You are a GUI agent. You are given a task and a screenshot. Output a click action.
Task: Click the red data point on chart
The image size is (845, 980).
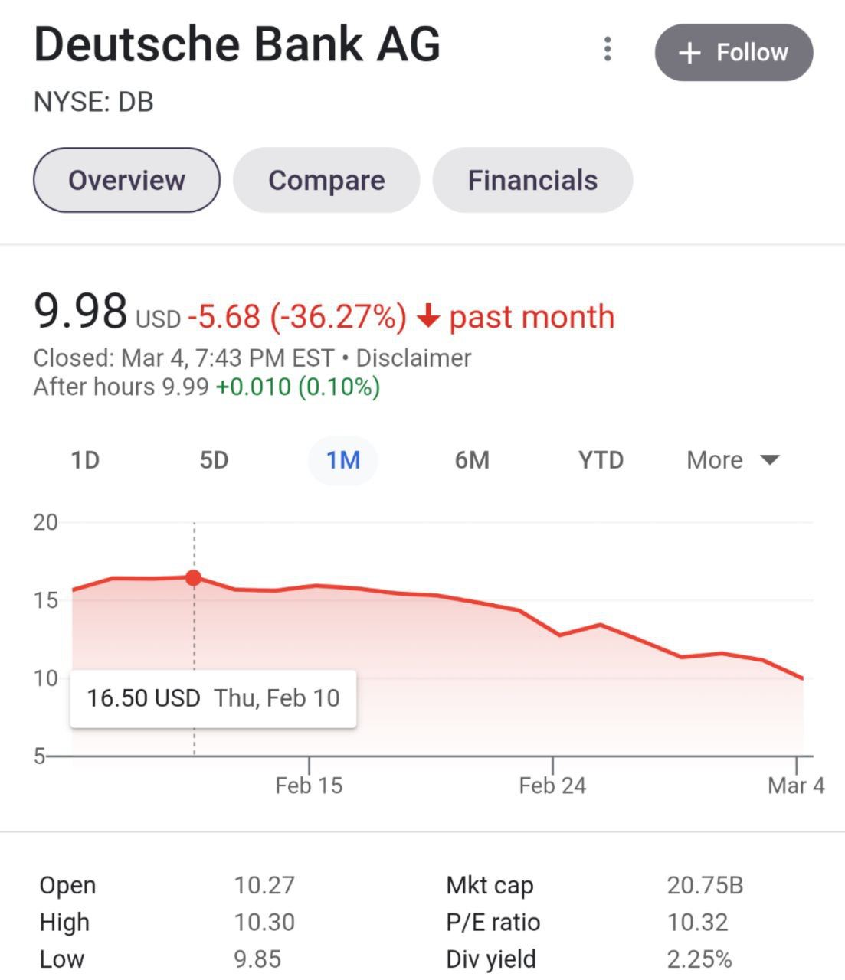tap(194, 578)
